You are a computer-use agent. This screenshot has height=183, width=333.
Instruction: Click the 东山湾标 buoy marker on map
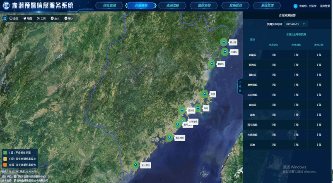pos(135,165)
